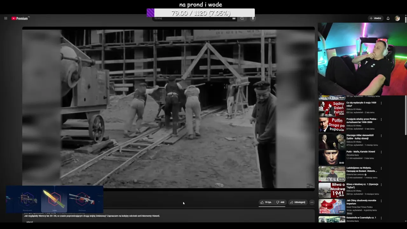Click the Utwórz create button
The image size is (407, 229).
click(x=375, y=18)
